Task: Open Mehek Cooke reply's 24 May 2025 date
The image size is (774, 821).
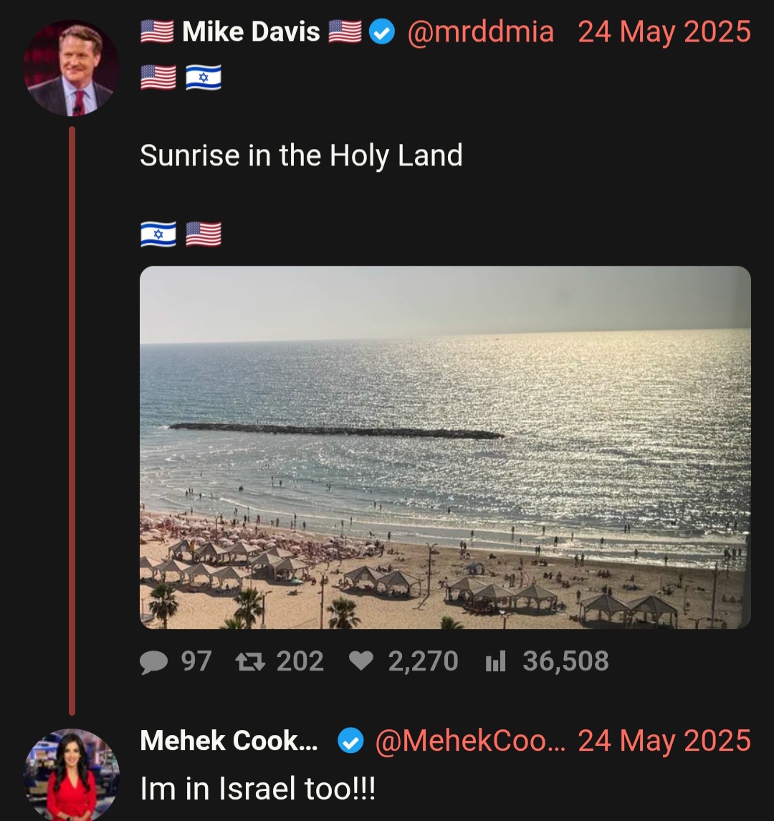Action: 664,741
